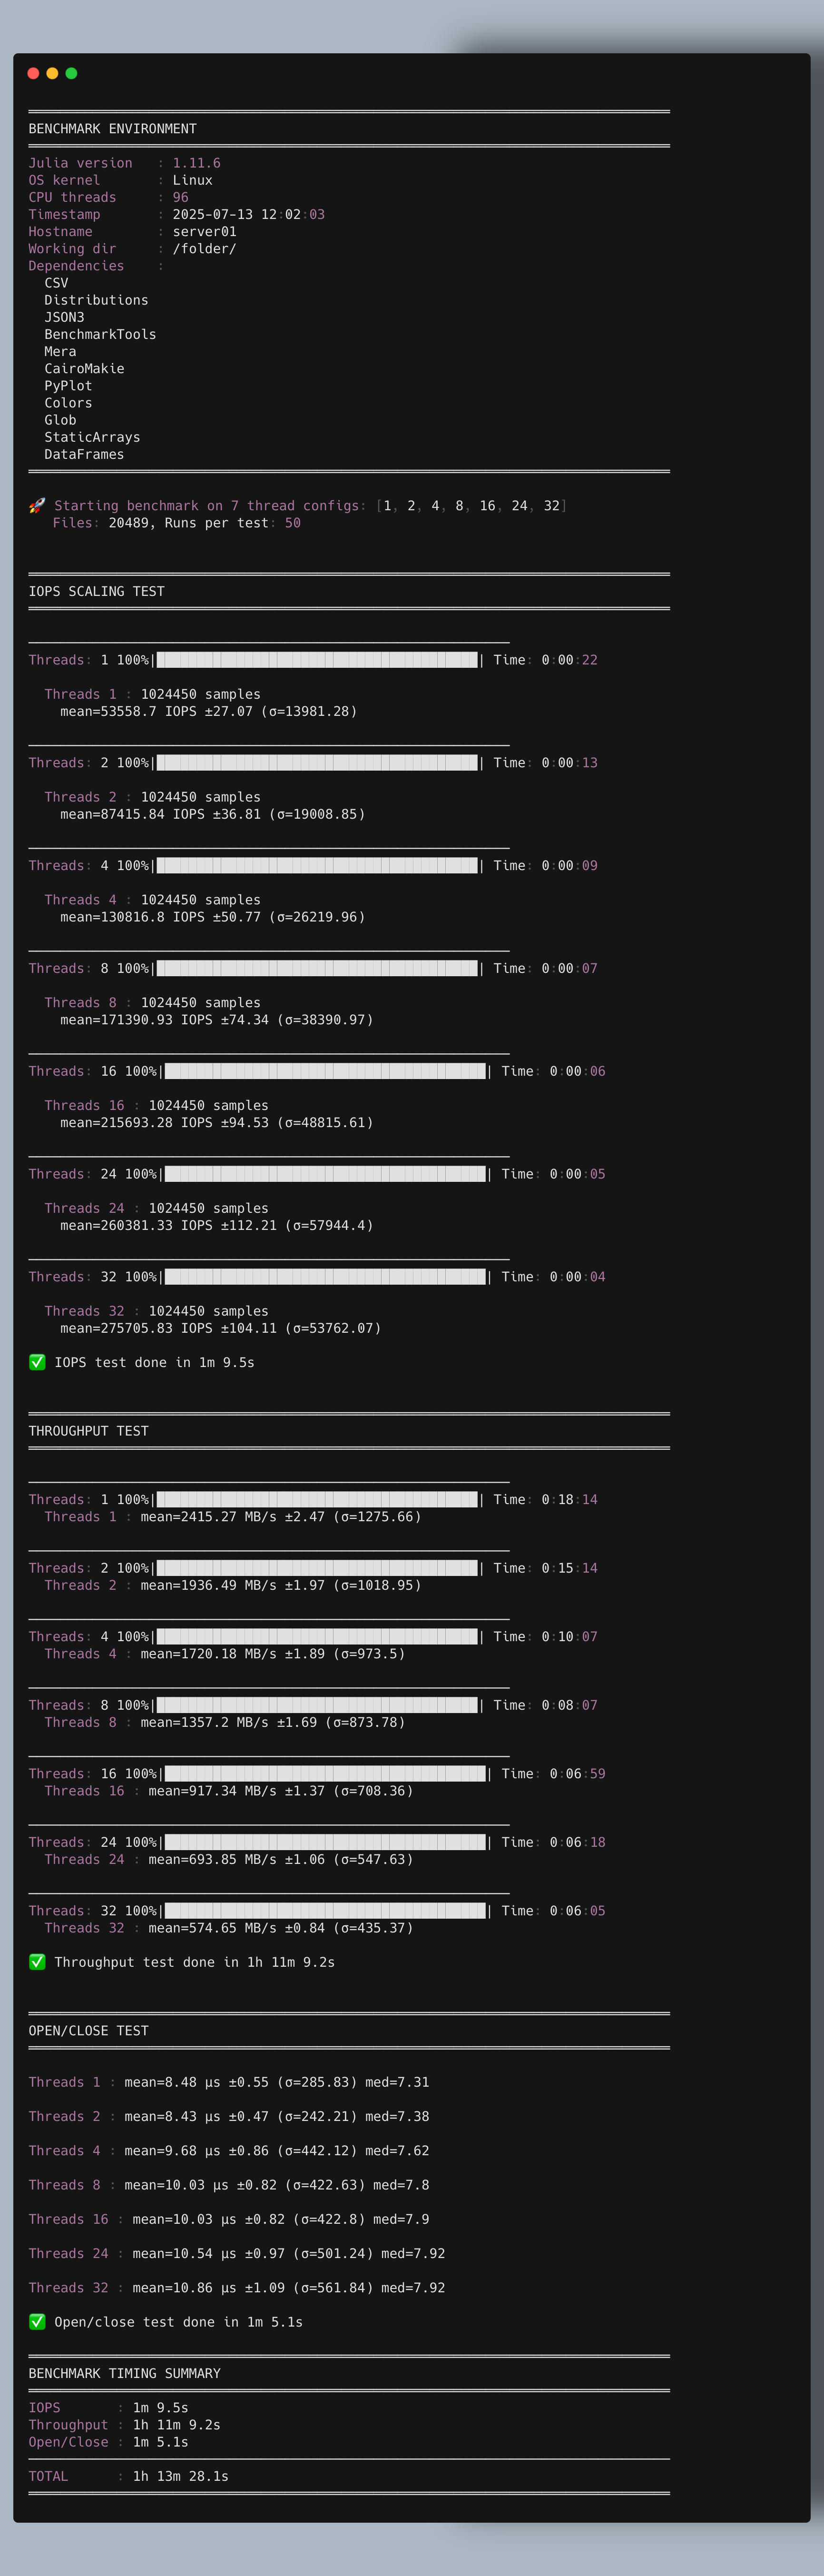Click the StaticArrays dependency entry

point(92,437)
